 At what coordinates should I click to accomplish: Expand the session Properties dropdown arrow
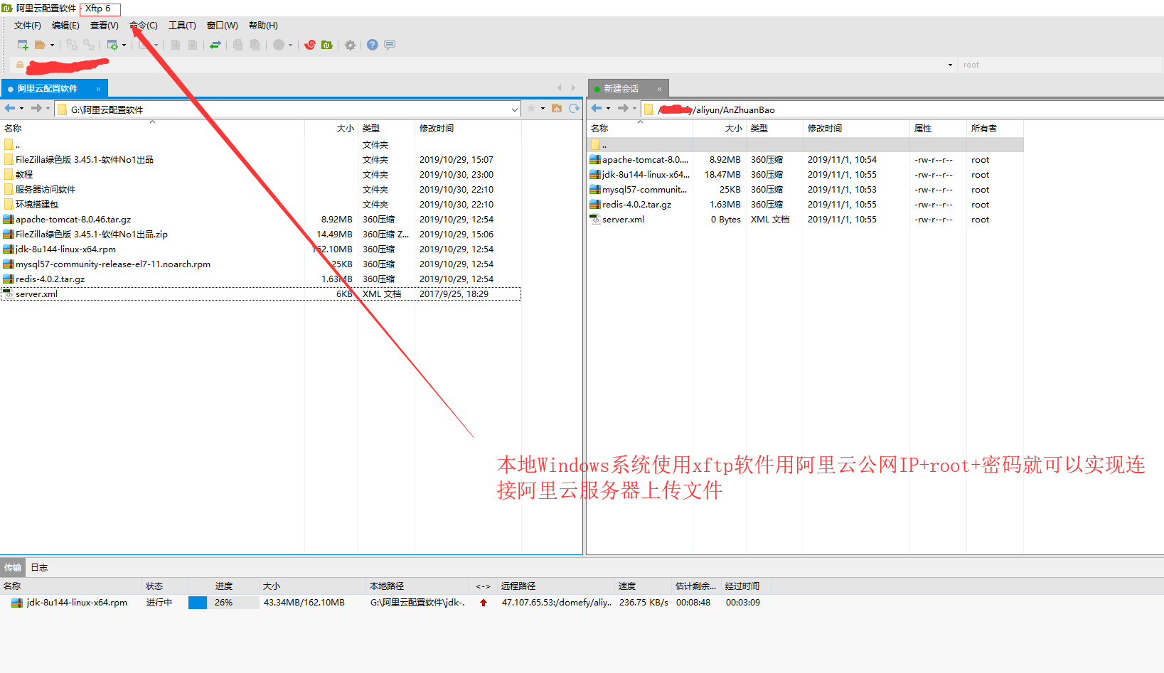124,45
